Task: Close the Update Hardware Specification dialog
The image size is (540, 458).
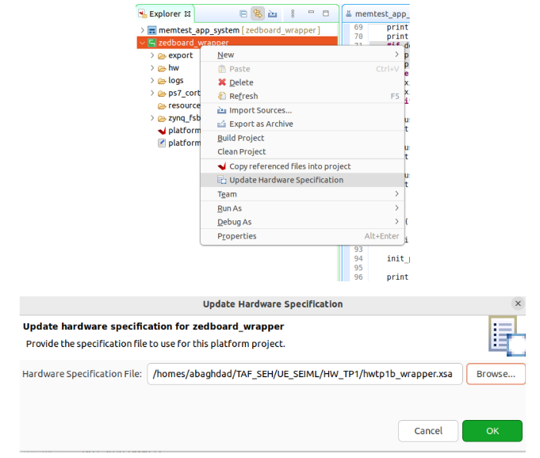Action: (518, 303)
